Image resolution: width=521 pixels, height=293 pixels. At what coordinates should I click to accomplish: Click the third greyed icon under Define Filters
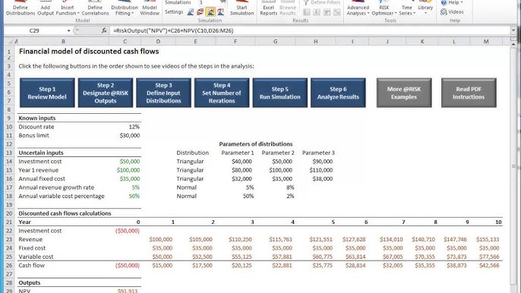coord(327,13)
